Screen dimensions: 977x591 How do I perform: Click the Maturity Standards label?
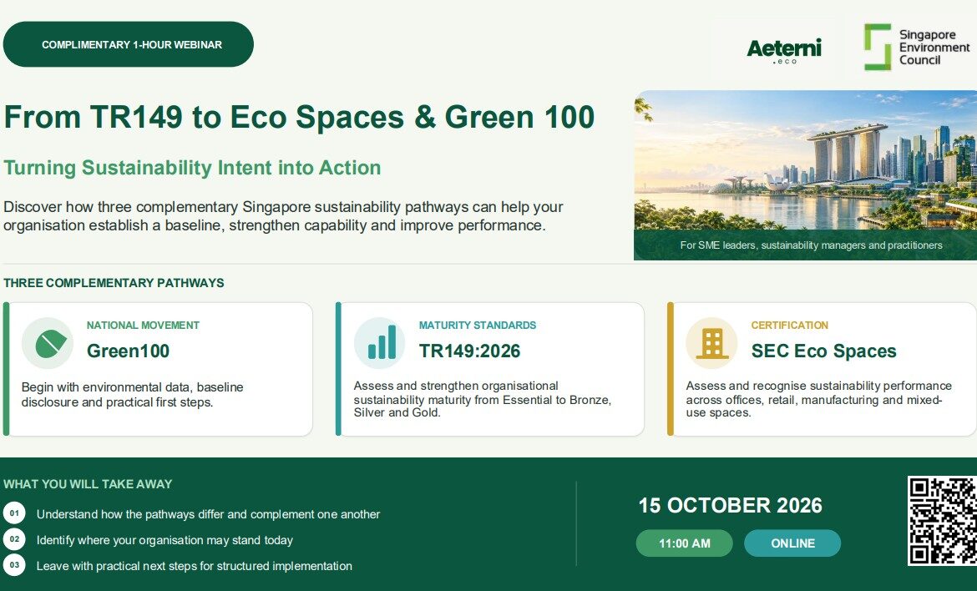point(478,325)
